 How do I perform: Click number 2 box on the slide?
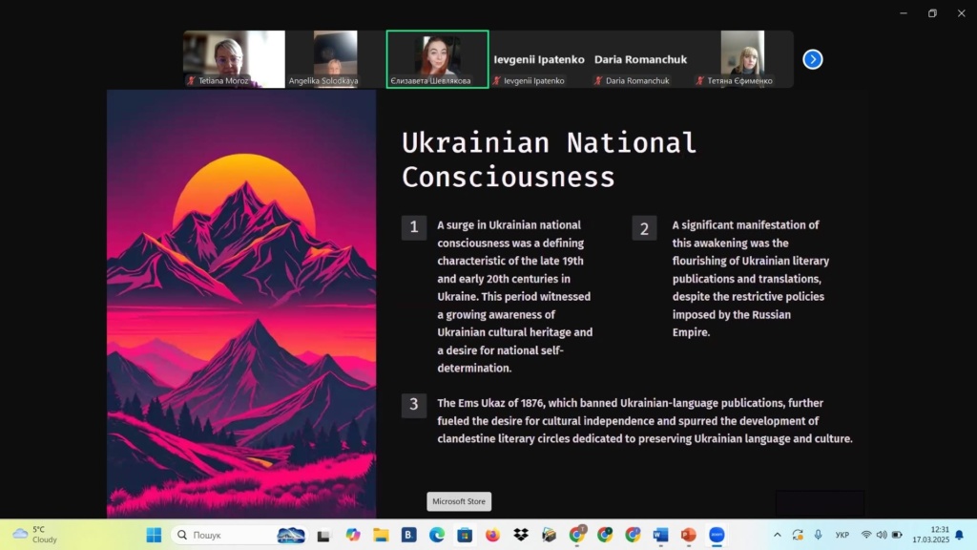[644, 228]
